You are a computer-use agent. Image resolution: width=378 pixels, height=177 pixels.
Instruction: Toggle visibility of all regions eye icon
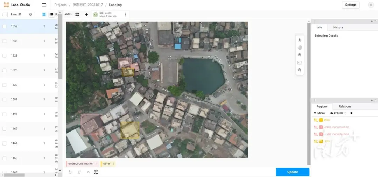click(x=351, y=113)
